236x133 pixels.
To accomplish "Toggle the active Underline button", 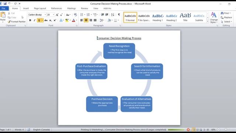I will pos(39,20).
